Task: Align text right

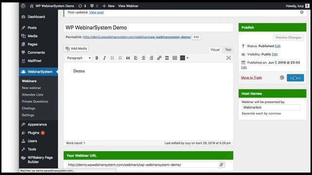Action: (151, 58)
